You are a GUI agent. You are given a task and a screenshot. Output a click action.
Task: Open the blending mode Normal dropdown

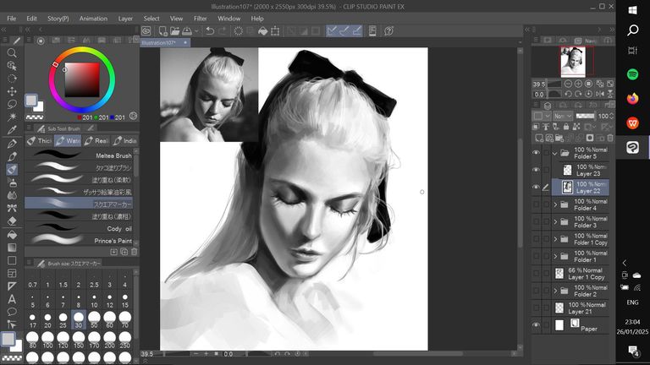(563, 116)
